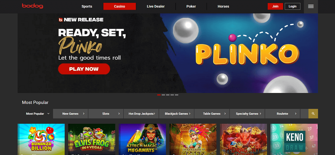Open the Aztec Magic Megaways game
Screen dimensions: 335x155
pyautogui.click(x=142, y=139)
